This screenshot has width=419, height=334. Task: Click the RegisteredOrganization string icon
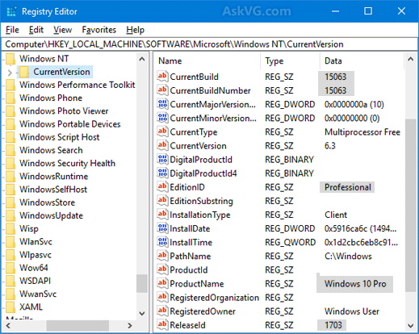[x=162, y=297]
